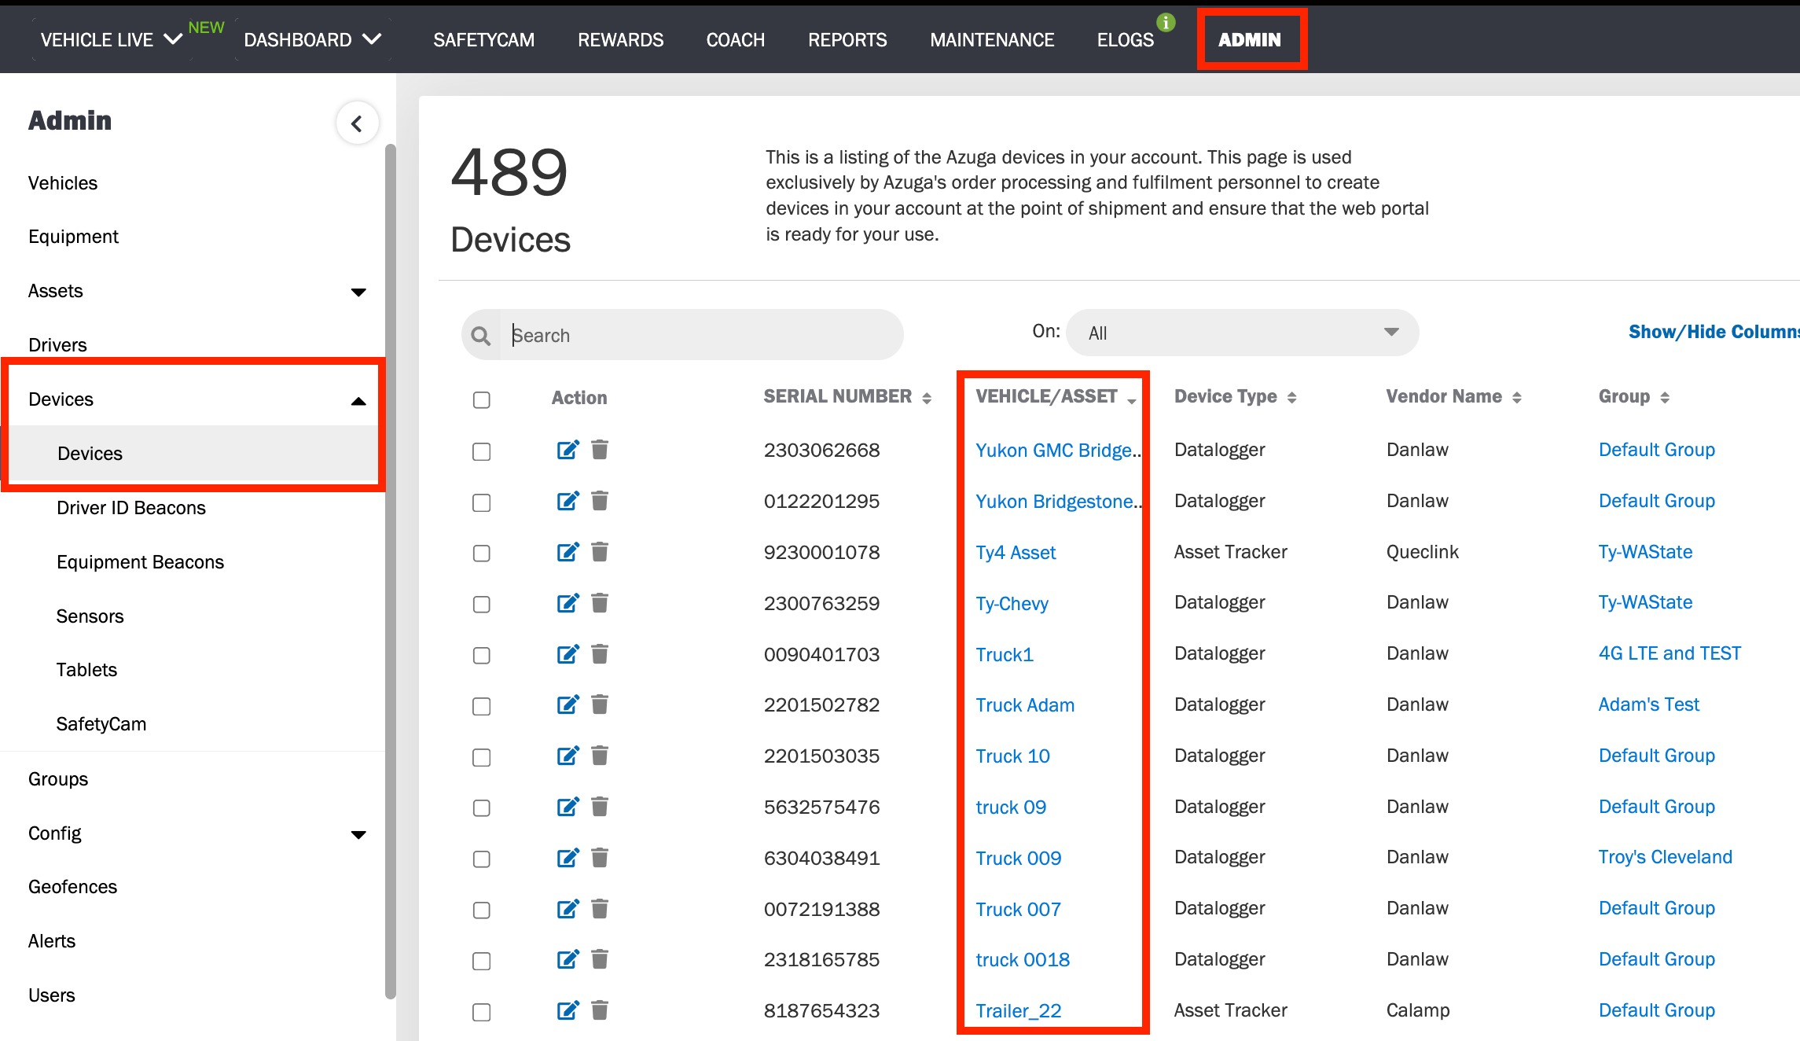Select the Ty-Chevy row checkbox
The image size is (1800, 1041).
click(482, 604)
